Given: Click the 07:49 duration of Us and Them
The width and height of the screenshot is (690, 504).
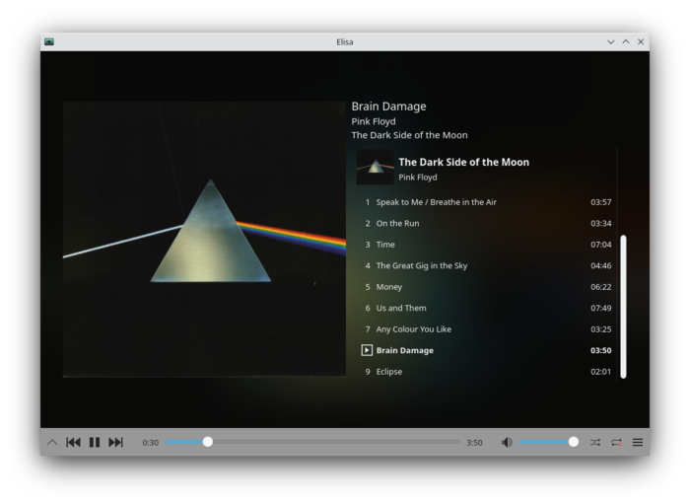Looking at the screenshot, I should pos(600,308).
